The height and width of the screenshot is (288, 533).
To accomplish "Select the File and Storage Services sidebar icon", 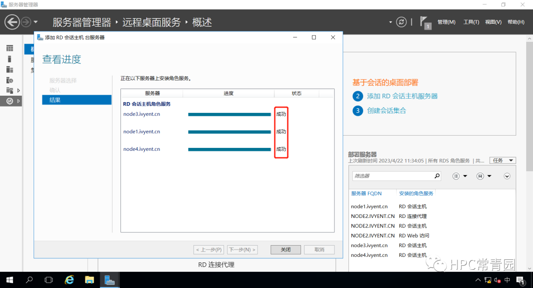I will (x=9, y=90).
